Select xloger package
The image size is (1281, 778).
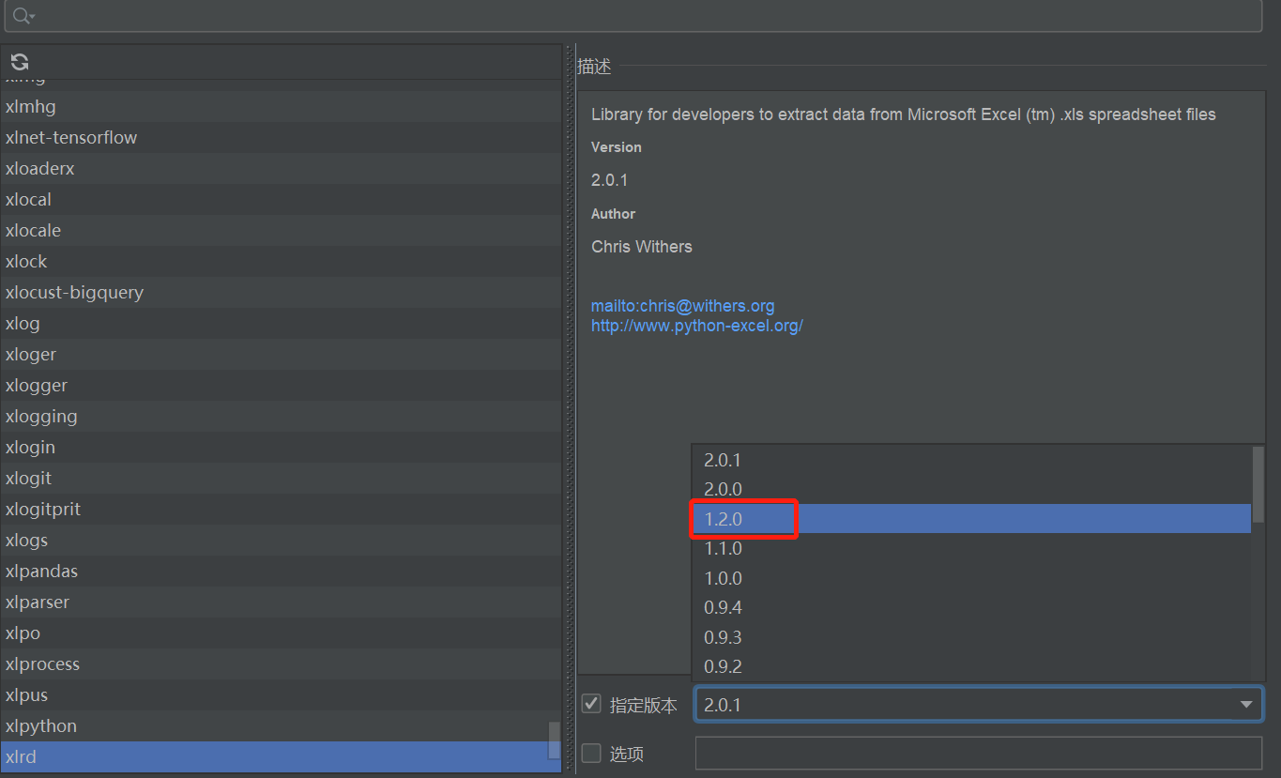point(281,354)
